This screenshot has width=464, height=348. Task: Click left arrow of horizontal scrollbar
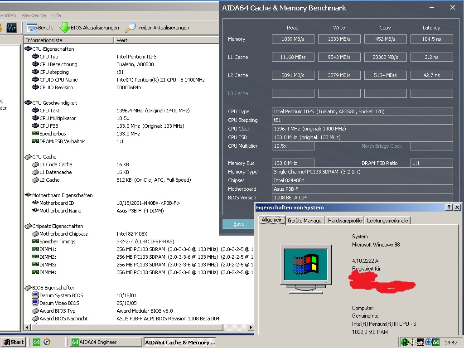click(x=27, y=327)
